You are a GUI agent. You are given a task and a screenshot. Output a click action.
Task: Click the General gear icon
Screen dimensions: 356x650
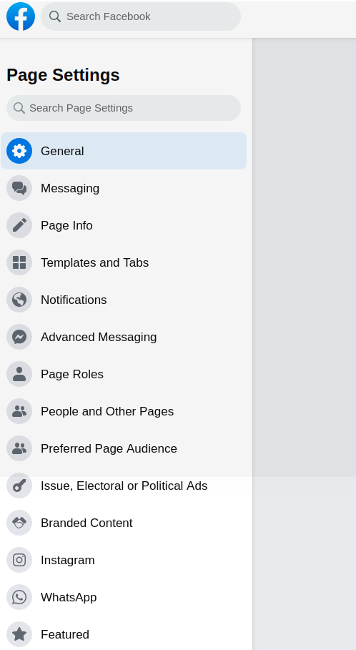(19, 151)
